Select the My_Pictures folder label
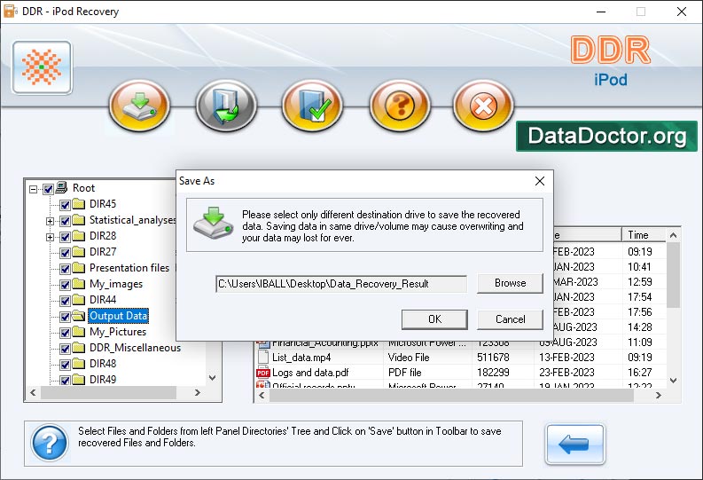703x480 pixels. point(118,332)
